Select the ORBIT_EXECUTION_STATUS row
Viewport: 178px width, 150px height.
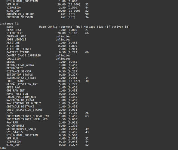click(42, 110)
